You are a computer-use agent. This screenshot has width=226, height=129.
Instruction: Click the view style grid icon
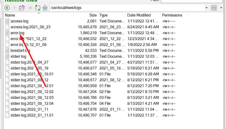click(x=214, y=8)
